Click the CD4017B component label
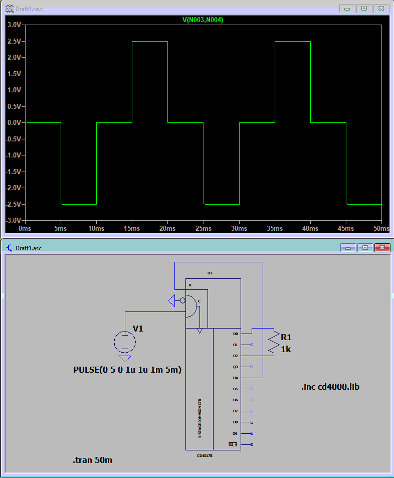This screenshot has height=478, width=394. 205,456
